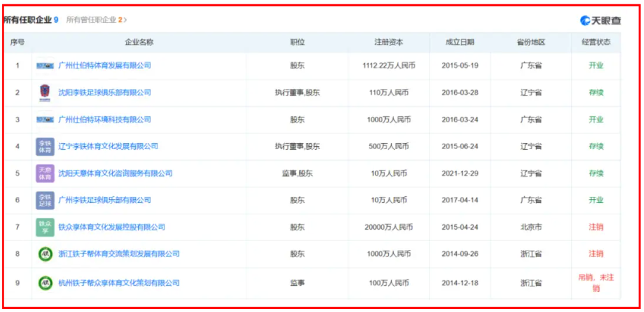Click 执行董事,股东 in the 辽宁李铁体育 row
The width and height of the screenshot is (644, 312).
(298, 146)
